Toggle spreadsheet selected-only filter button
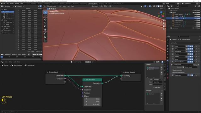 39,6
